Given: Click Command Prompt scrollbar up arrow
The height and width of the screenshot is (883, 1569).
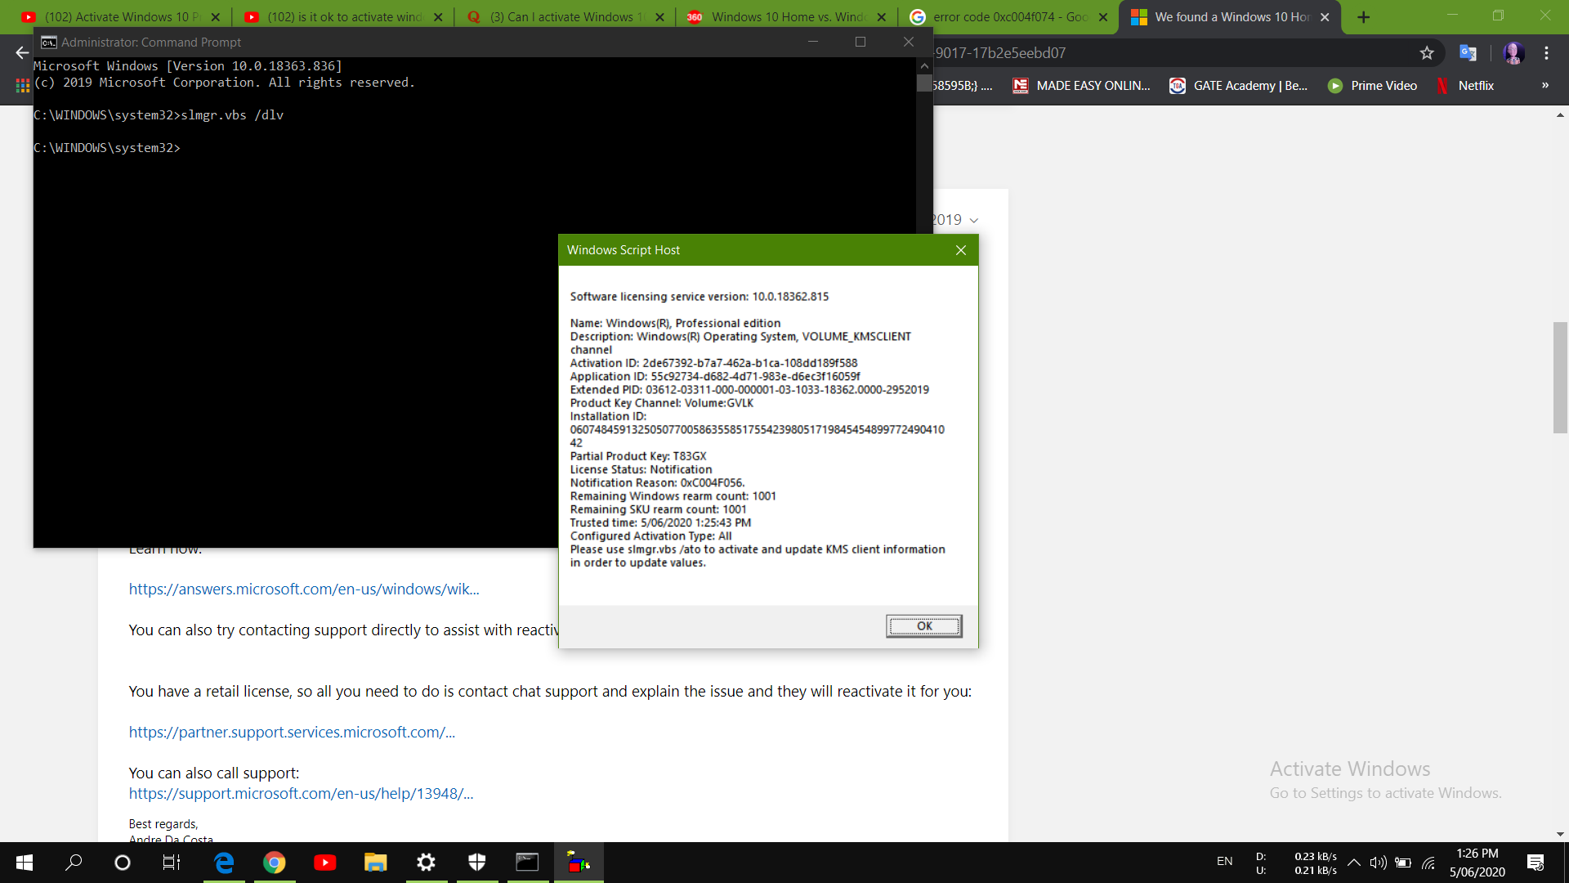Looking at the screenshot, I should tap(924, 65).
